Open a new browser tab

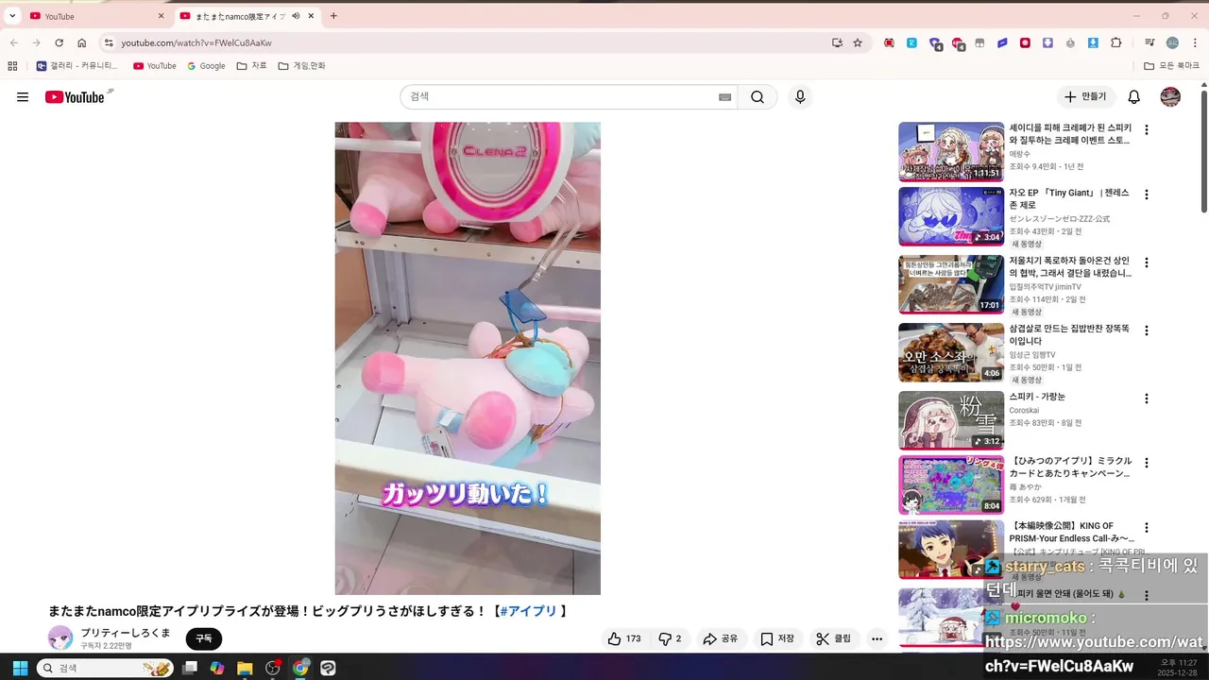click(333, 16)
